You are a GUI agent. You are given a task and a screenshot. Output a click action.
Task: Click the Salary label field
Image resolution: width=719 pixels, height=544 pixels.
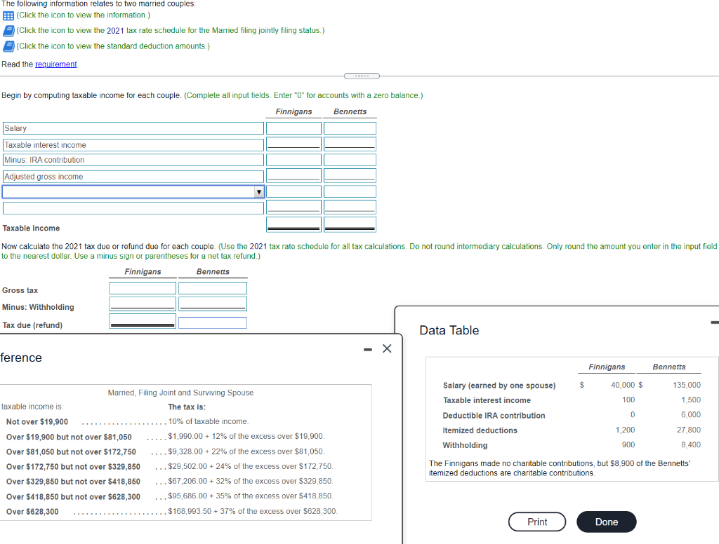(x=133, y=128)
